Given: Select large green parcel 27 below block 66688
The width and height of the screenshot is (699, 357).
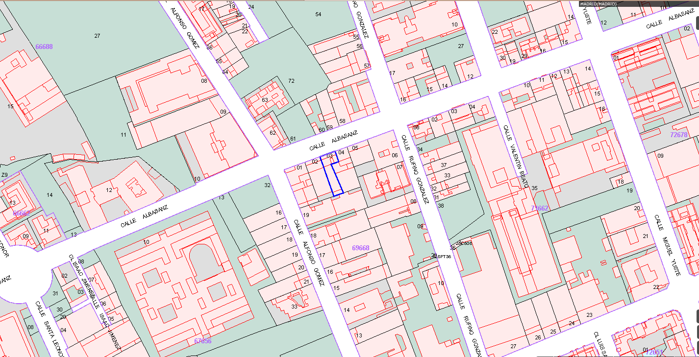Looking at the screenshot, I should pos(97,36).
